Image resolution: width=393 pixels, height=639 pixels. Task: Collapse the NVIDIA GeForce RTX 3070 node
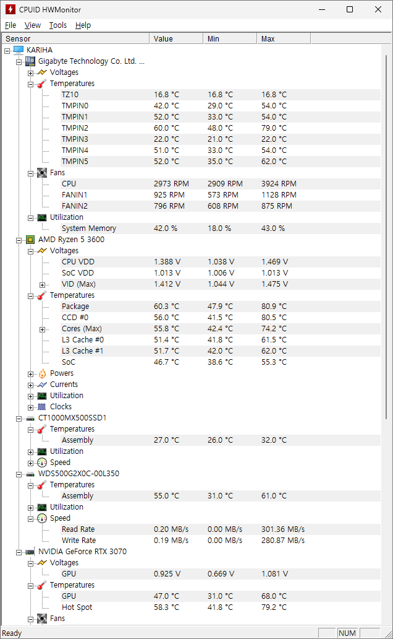coord(19,552)
